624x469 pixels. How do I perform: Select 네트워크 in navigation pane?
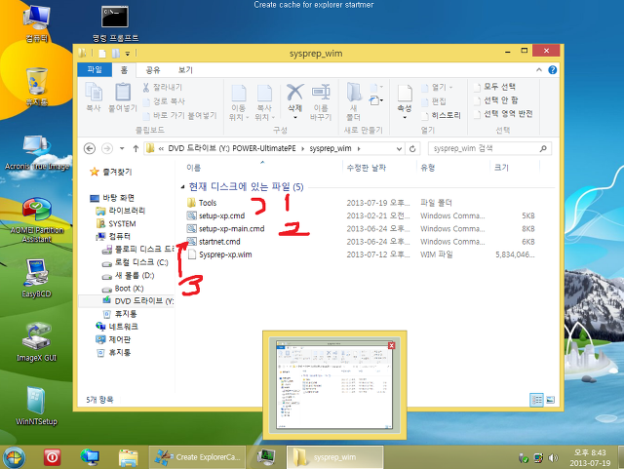(117, 327)
